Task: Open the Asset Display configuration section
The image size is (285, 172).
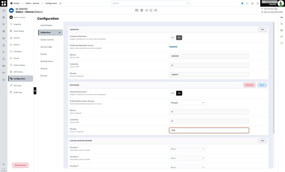Action: (x=46, y=25)
